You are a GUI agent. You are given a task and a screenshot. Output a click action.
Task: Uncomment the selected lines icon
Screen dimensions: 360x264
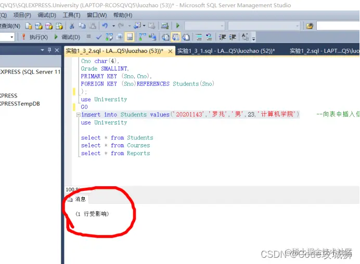pos(209,37)
